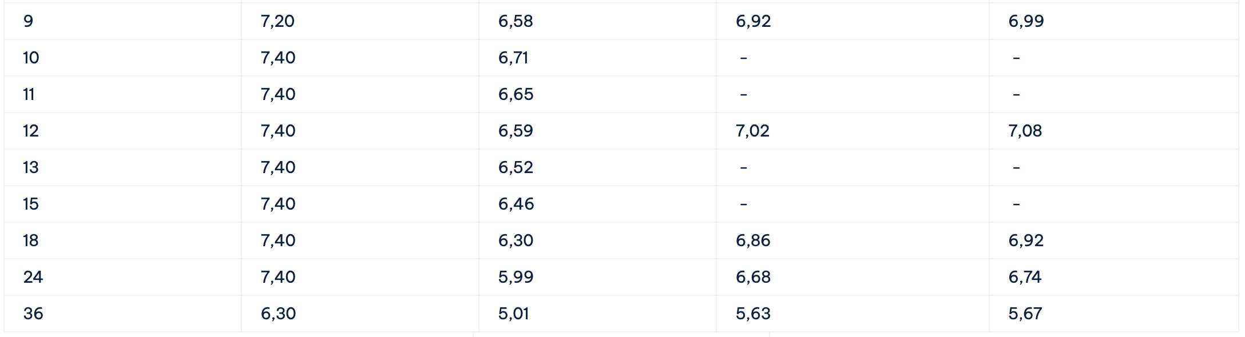This screenshot has width=1245, height=337.
Task: Select the cell with value 5,99
Action: point(516,277)
